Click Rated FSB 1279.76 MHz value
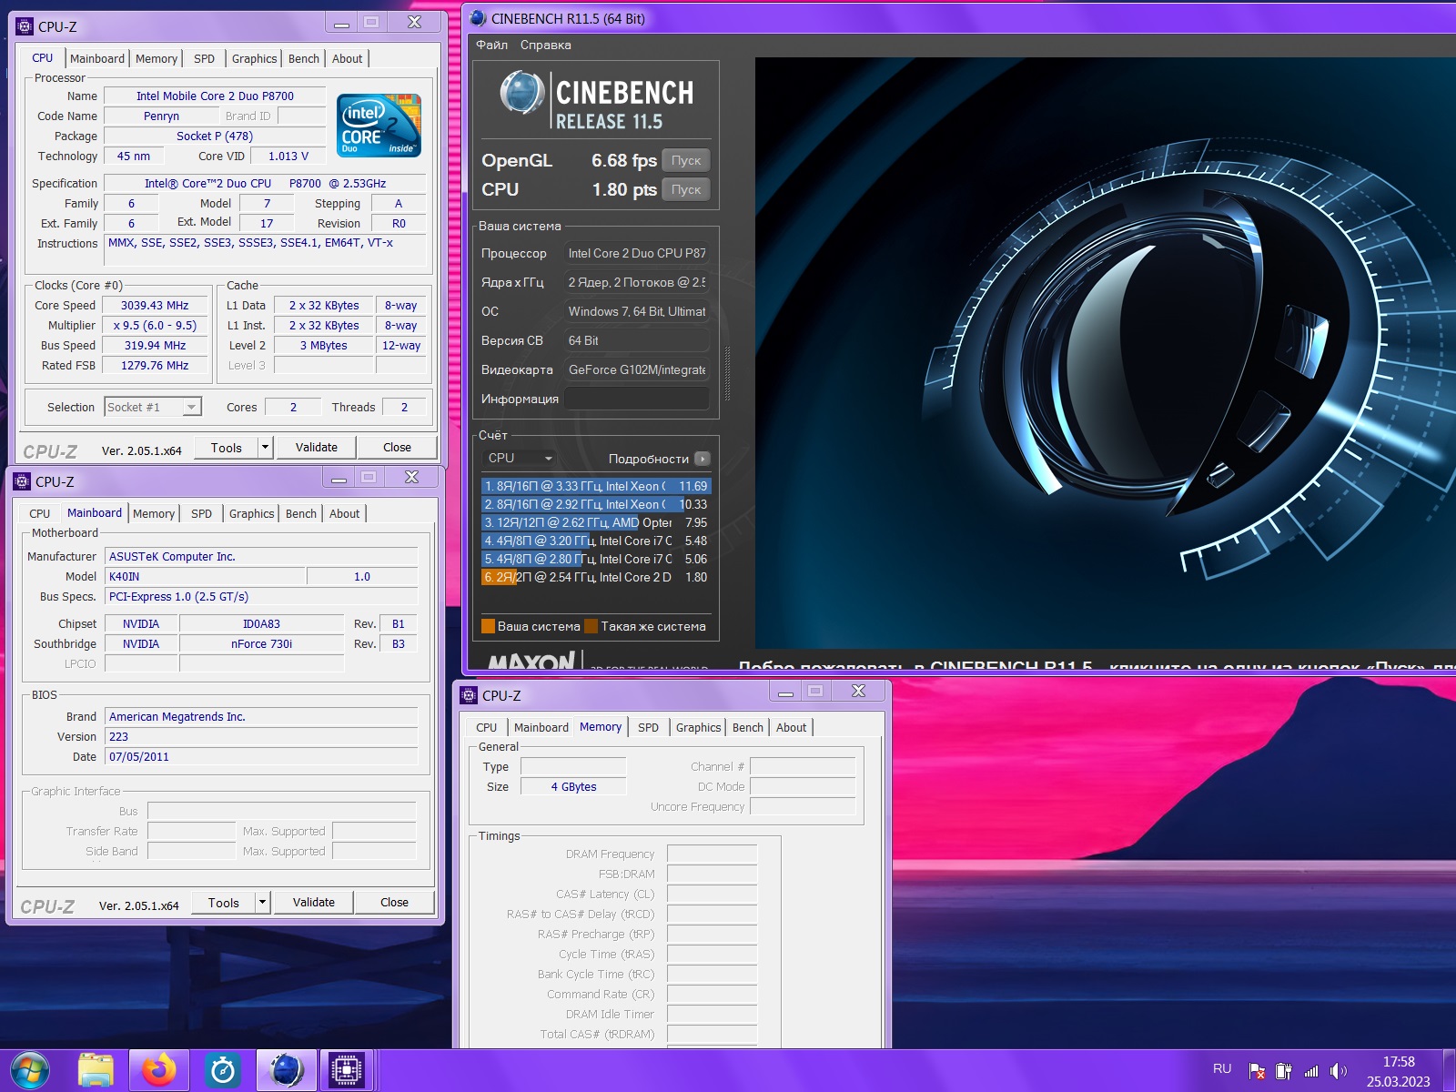 point(155,366)
